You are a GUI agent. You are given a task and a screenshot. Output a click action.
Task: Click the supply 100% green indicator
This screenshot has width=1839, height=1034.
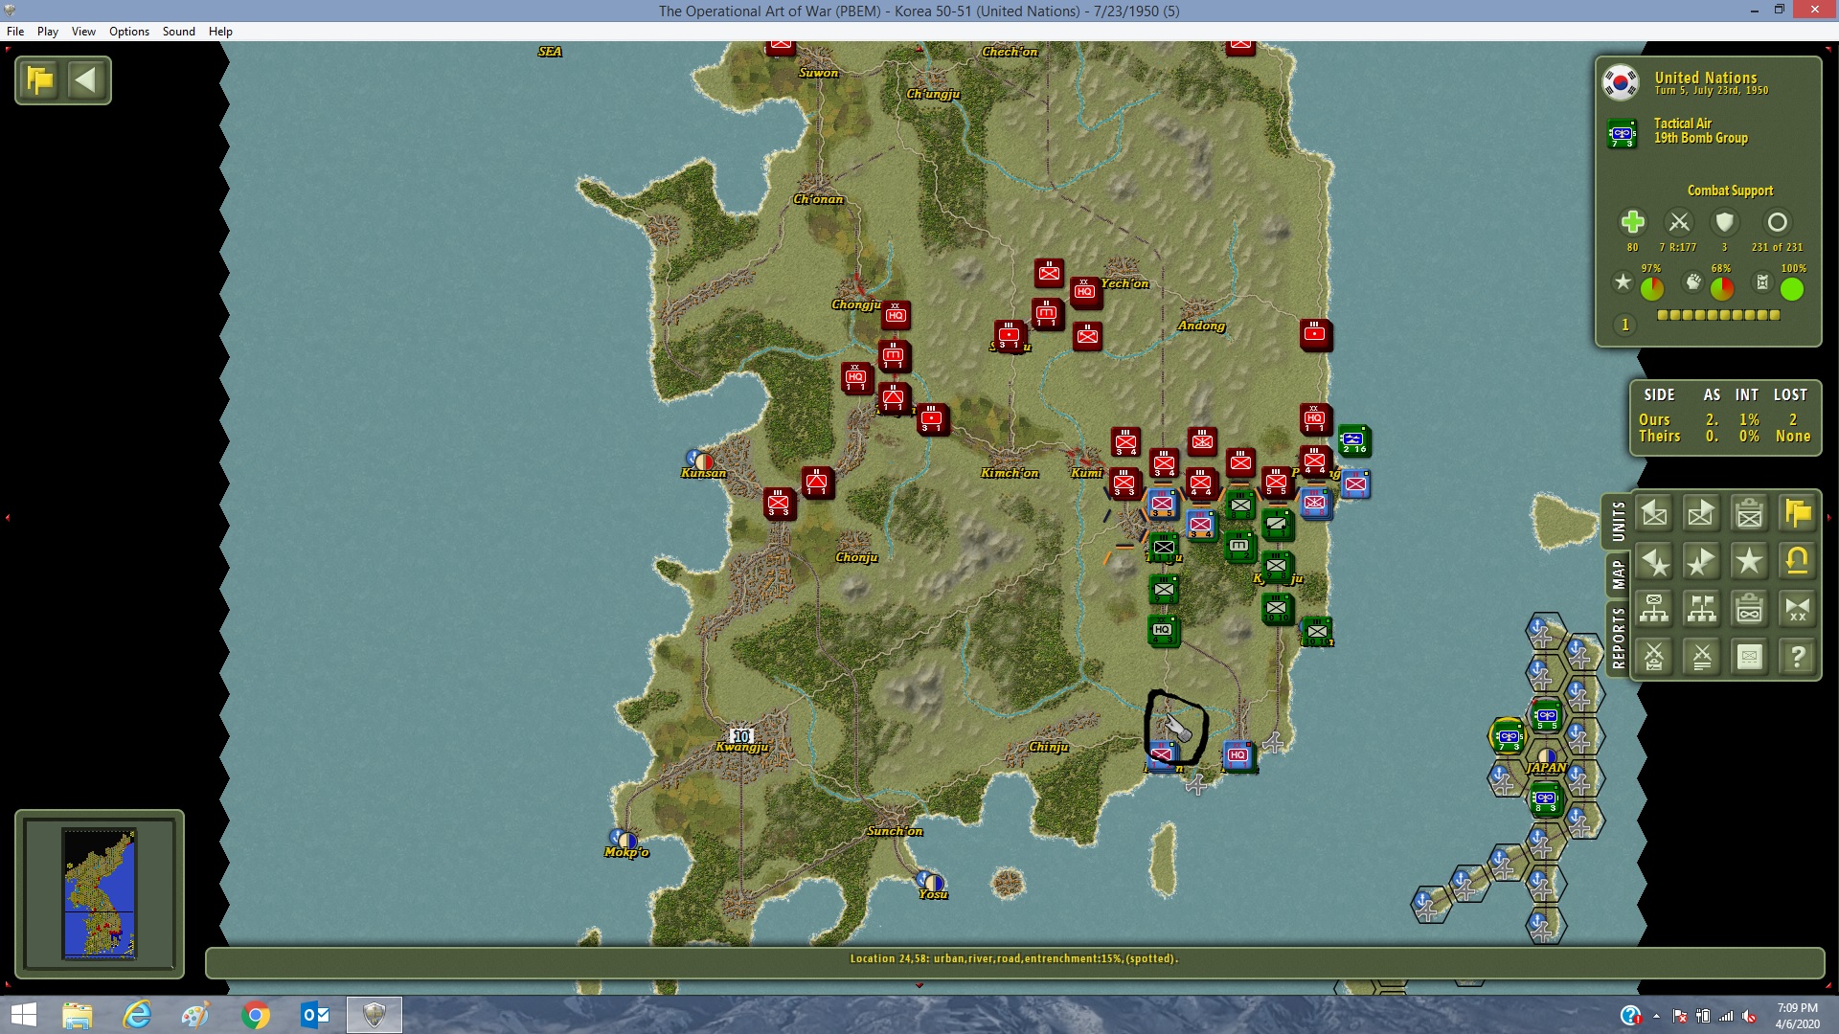1792,288
